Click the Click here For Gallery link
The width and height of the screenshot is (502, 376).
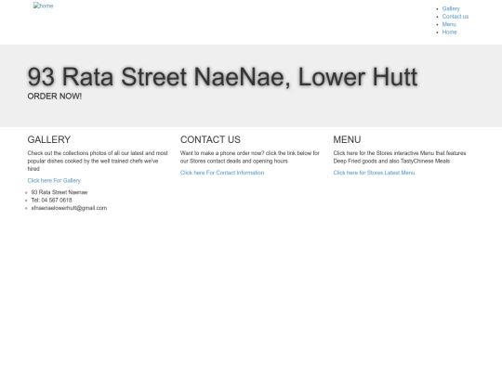(54, 181)
